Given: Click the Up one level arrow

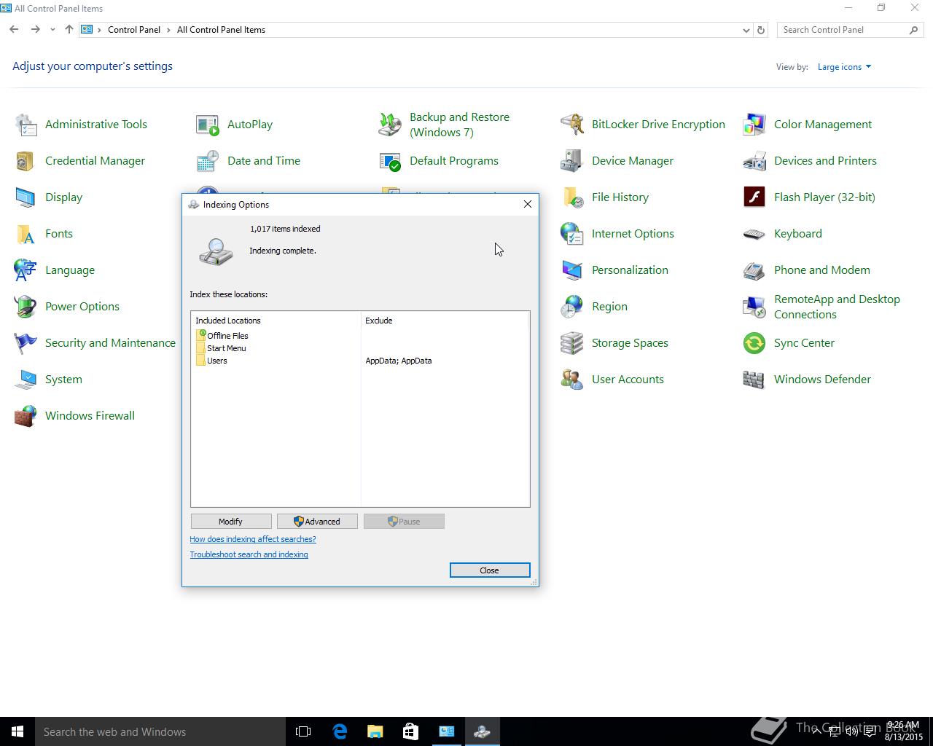Looking at the screenshot, I should (69, 30).
